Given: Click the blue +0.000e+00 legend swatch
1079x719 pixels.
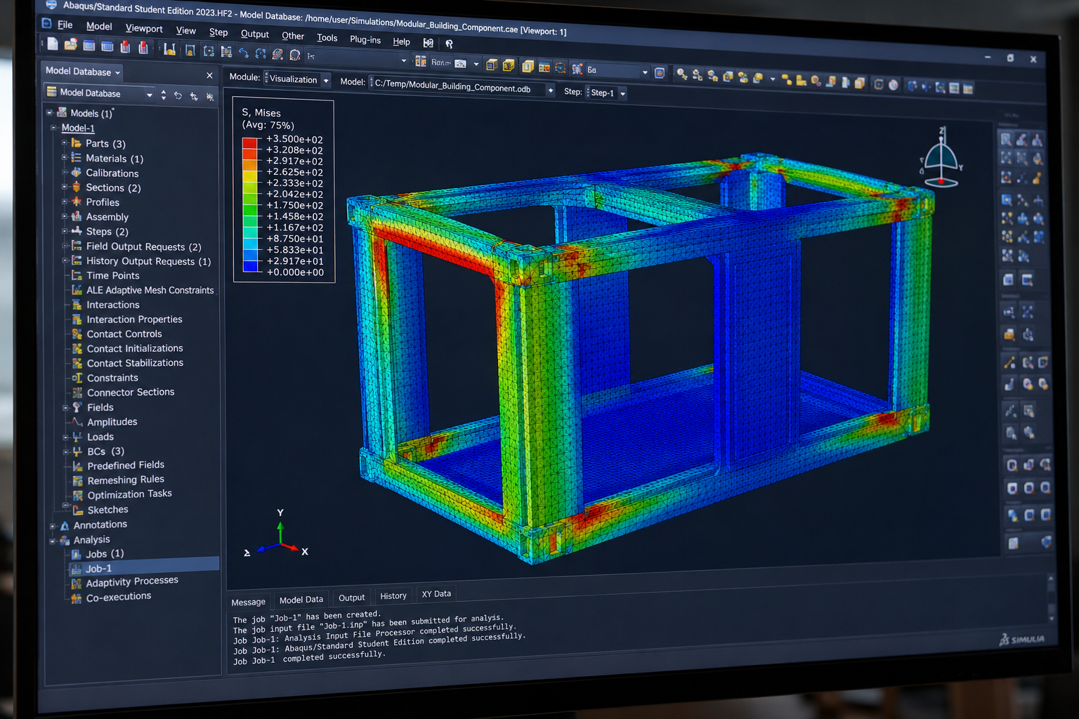Looking at the screenshot, I should pyautogui.click(x=250, y=266).
